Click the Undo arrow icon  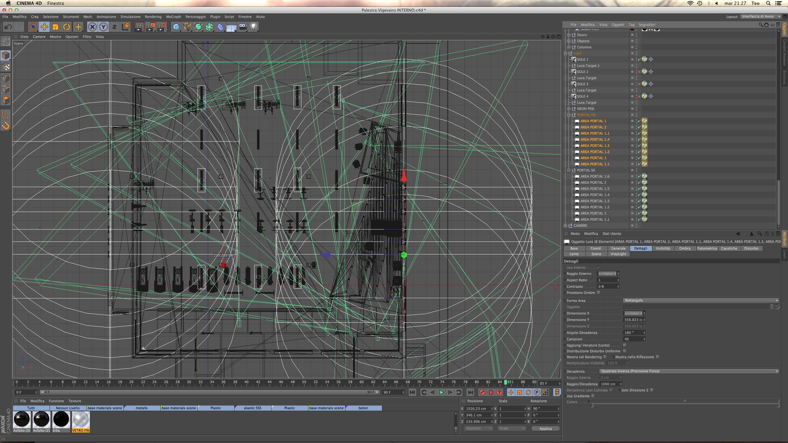8,27
